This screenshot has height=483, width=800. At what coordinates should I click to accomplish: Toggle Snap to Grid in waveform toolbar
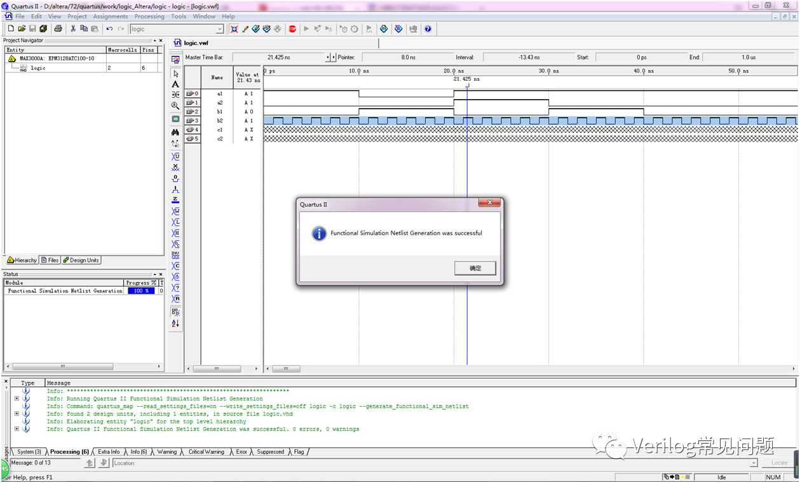pyautogui.click(x=175, y=311)
